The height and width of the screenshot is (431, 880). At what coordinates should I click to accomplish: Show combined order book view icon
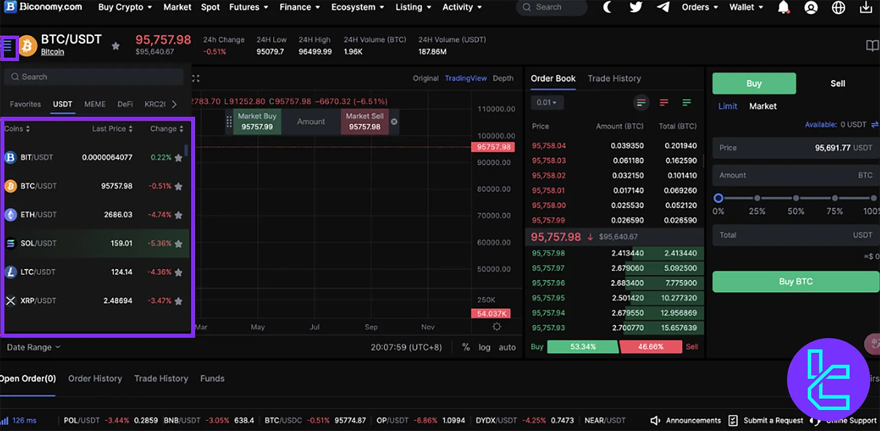click(x=641, y=103)
